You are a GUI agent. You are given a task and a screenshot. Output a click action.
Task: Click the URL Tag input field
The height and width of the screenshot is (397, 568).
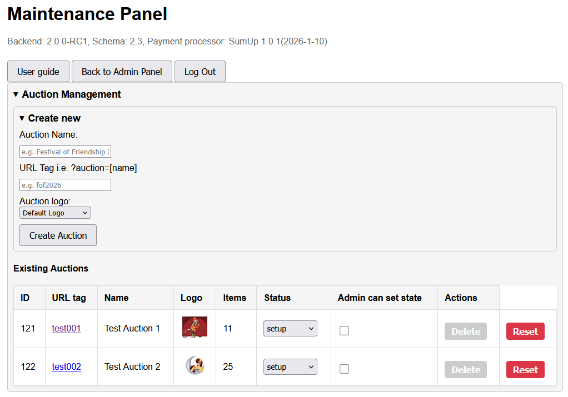click(x=65, y=184)
